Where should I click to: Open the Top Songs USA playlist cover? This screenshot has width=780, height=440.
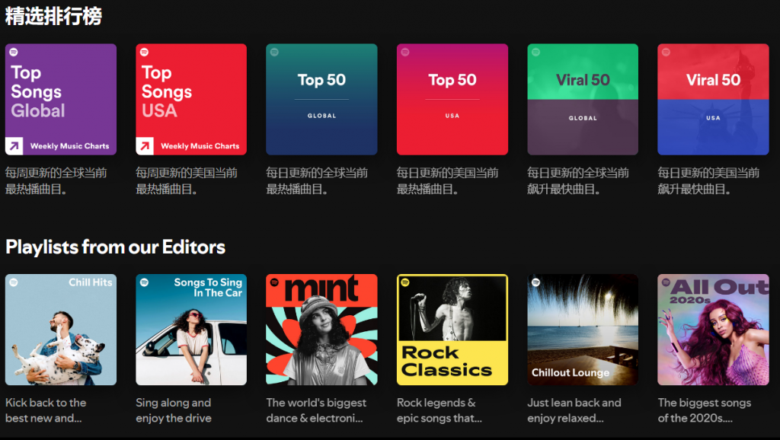(x=191, y=100)
